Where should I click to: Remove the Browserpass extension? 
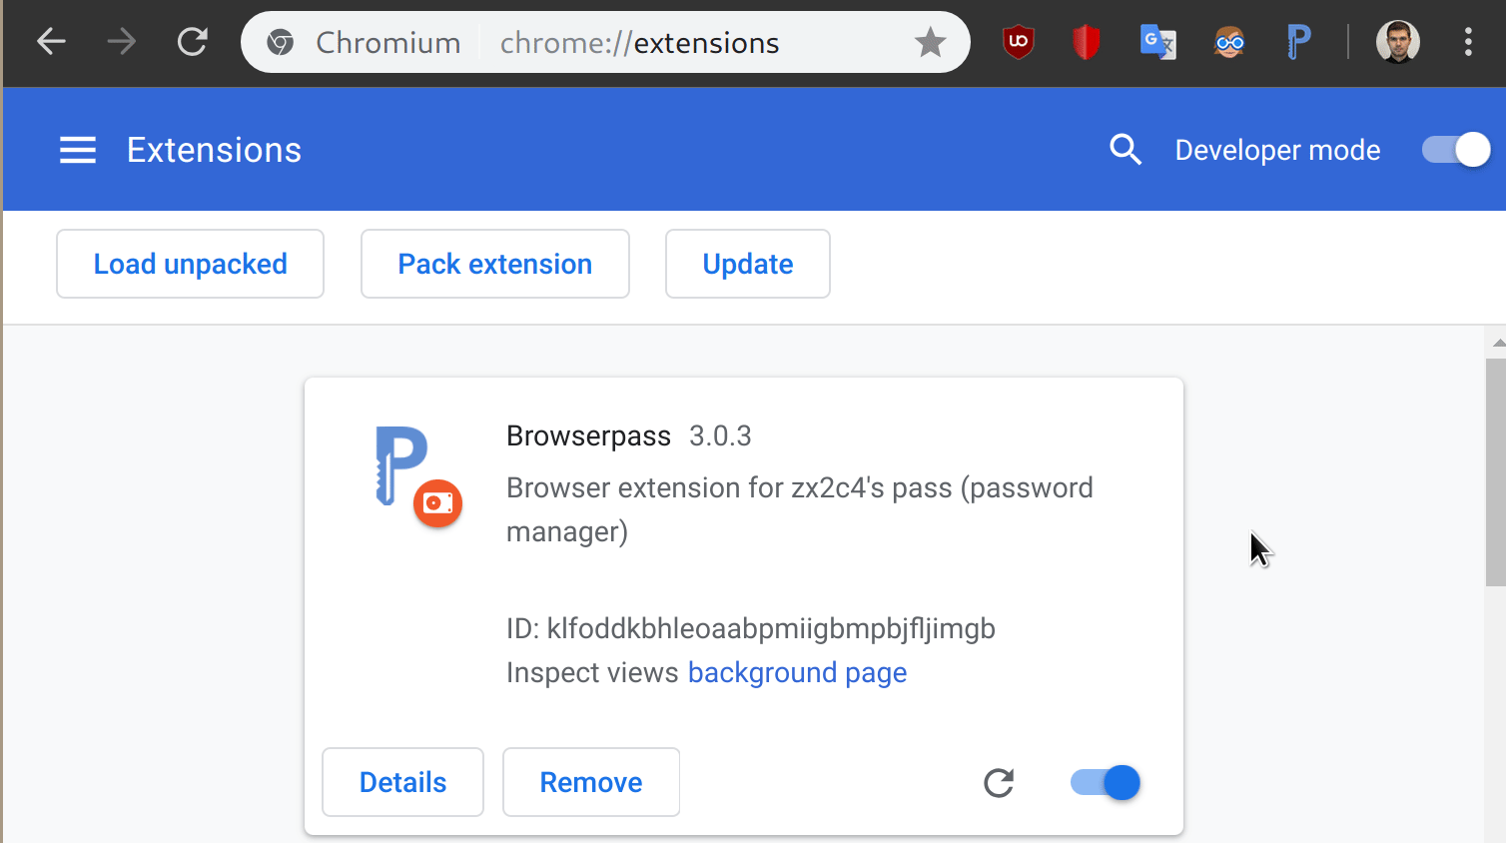coord(591,782)
